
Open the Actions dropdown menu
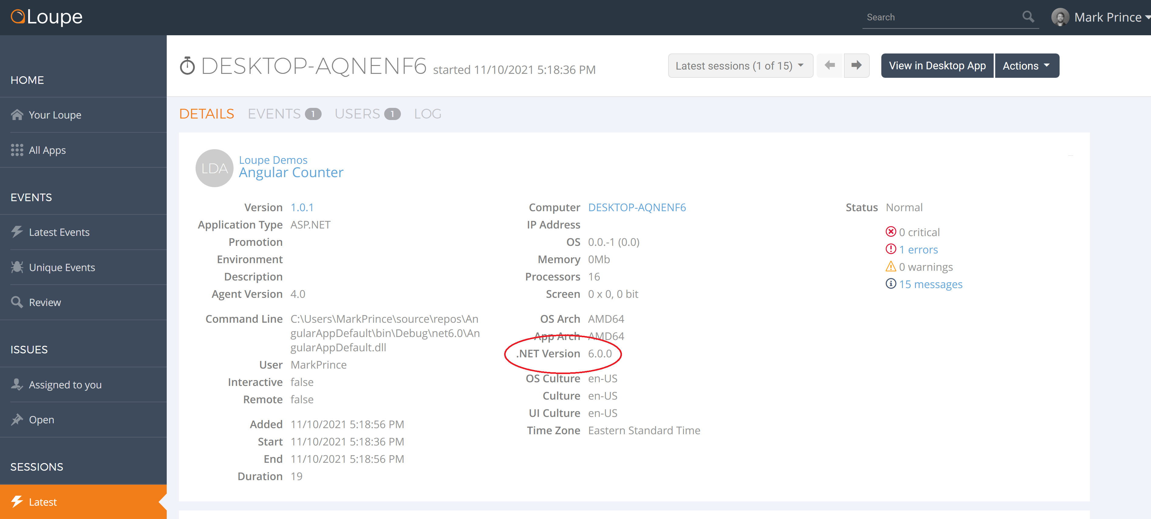click(x=1027, y=66)
